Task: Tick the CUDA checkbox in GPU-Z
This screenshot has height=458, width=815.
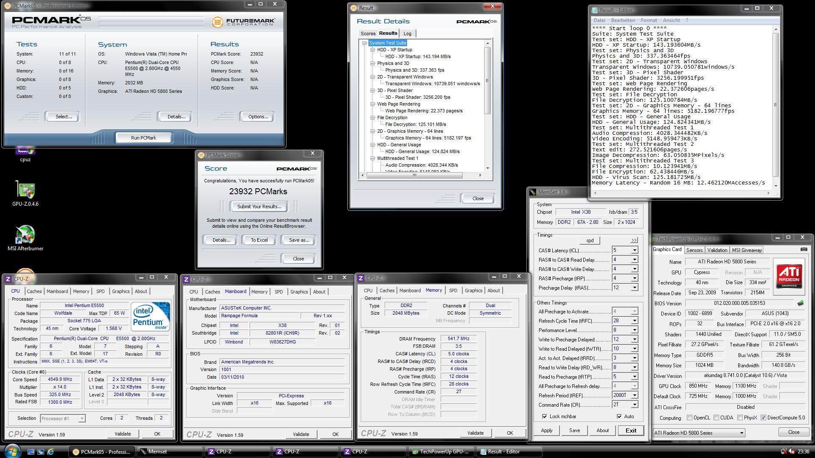Action: [717, 418]
